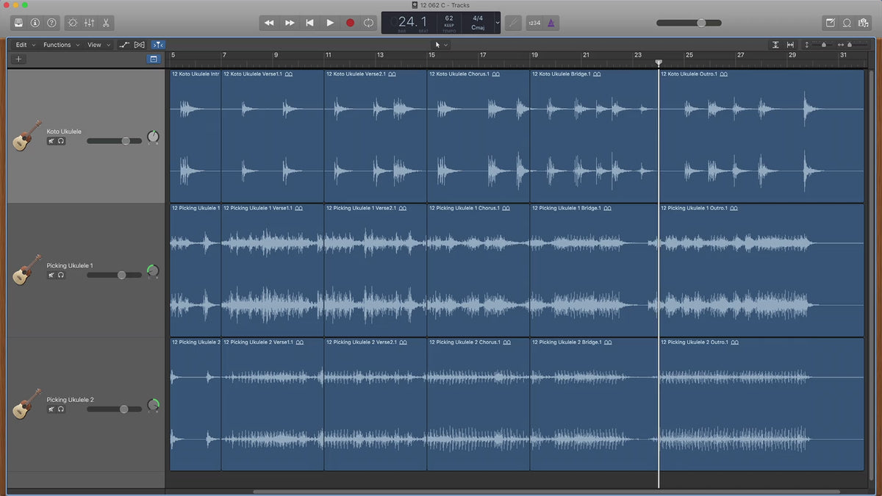Viewport: 882px width, 496px height.
Task: Solo the Picking Ukulele 1 track
Action: click(x=61, y=275)
